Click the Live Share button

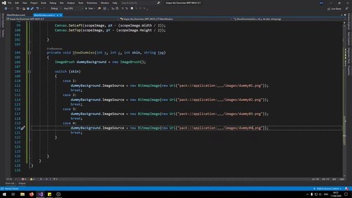(334, 9)
